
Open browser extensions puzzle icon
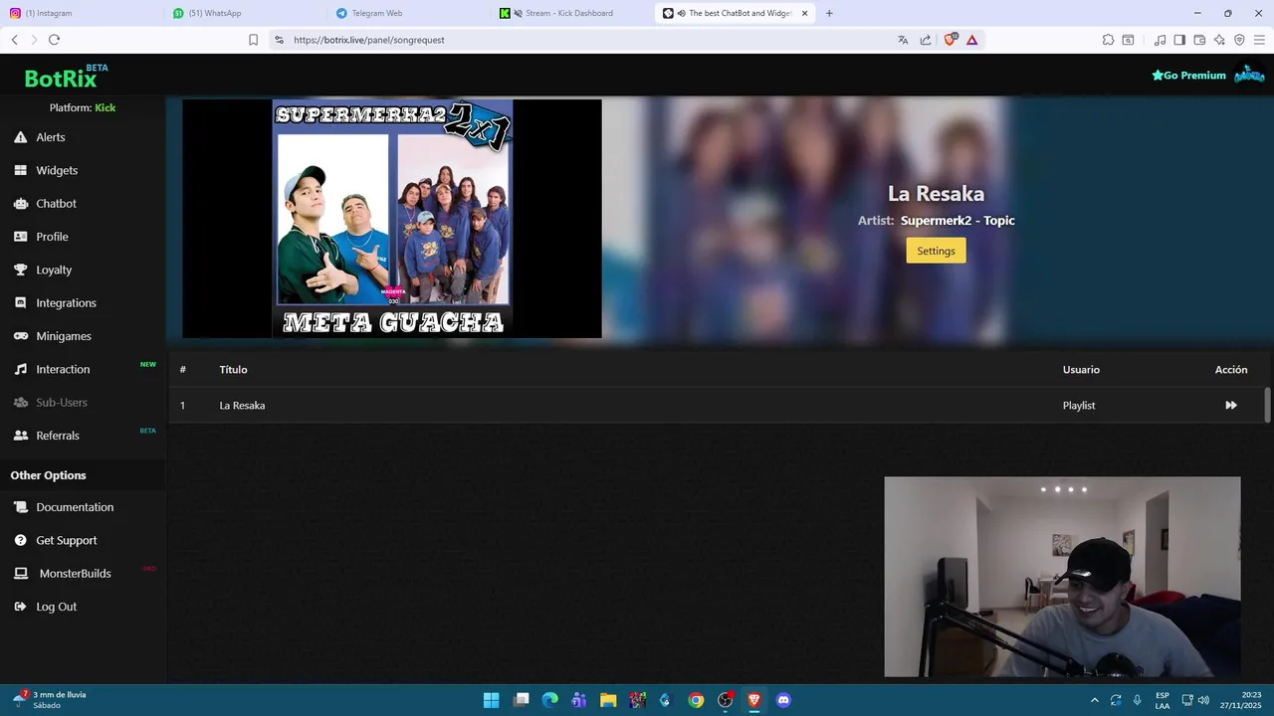(x=1108, y=40)
